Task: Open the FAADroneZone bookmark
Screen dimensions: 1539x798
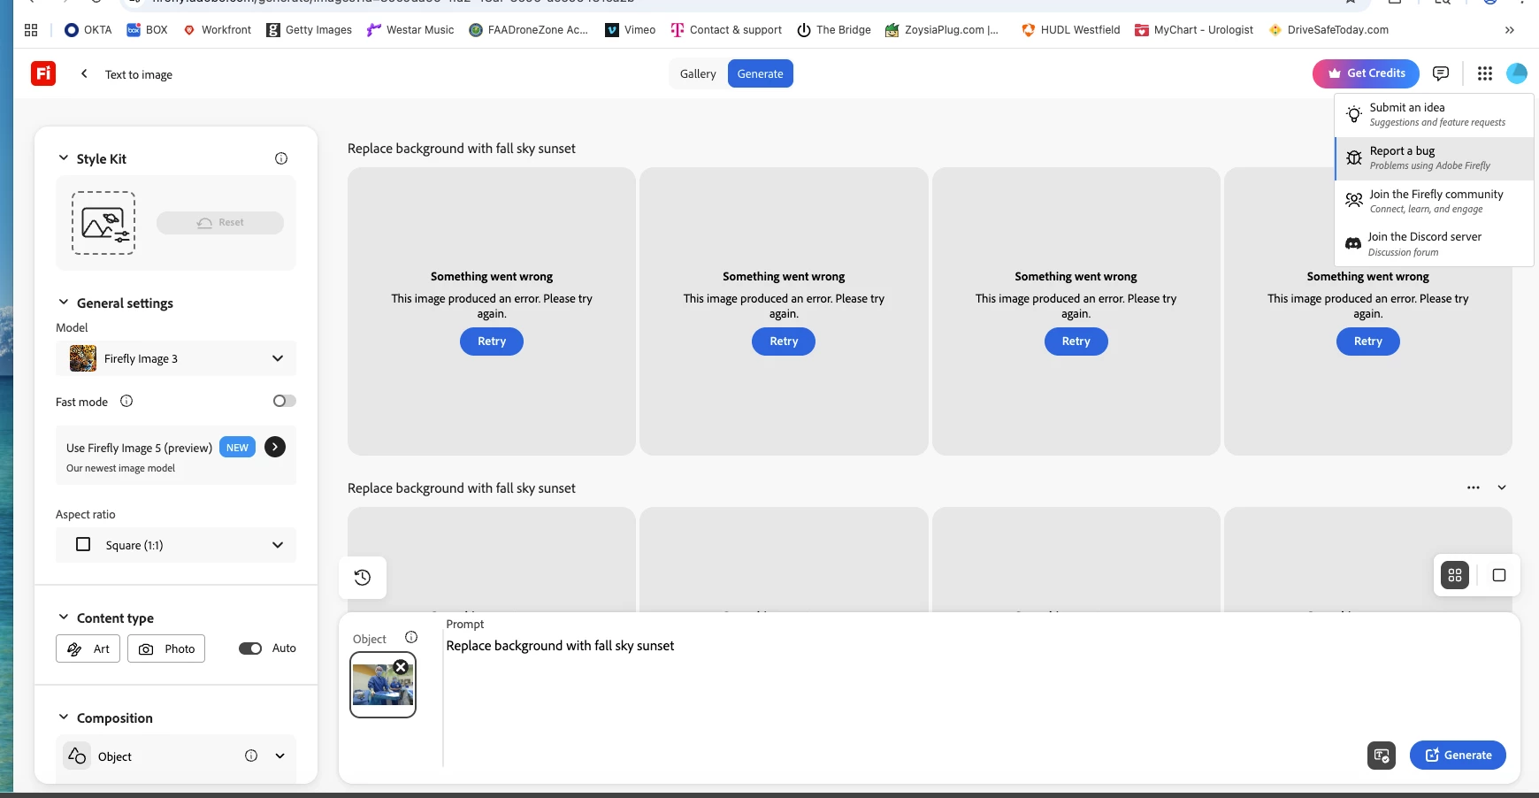Action: point(529,29)
